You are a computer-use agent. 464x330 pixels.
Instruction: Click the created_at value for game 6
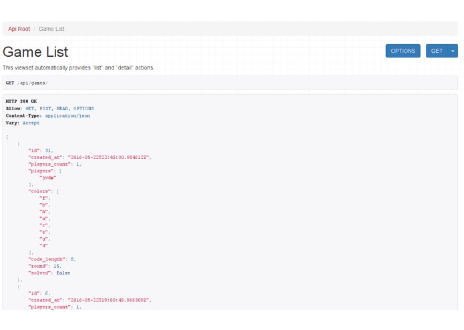point(109,300)
